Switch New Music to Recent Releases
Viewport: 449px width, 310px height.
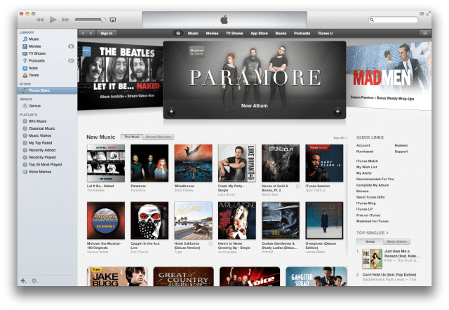pyautogui.click(x=159, y=137)
